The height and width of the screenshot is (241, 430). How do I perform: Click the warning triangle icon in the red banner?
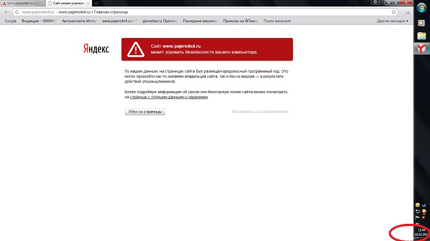click(136, 49)
